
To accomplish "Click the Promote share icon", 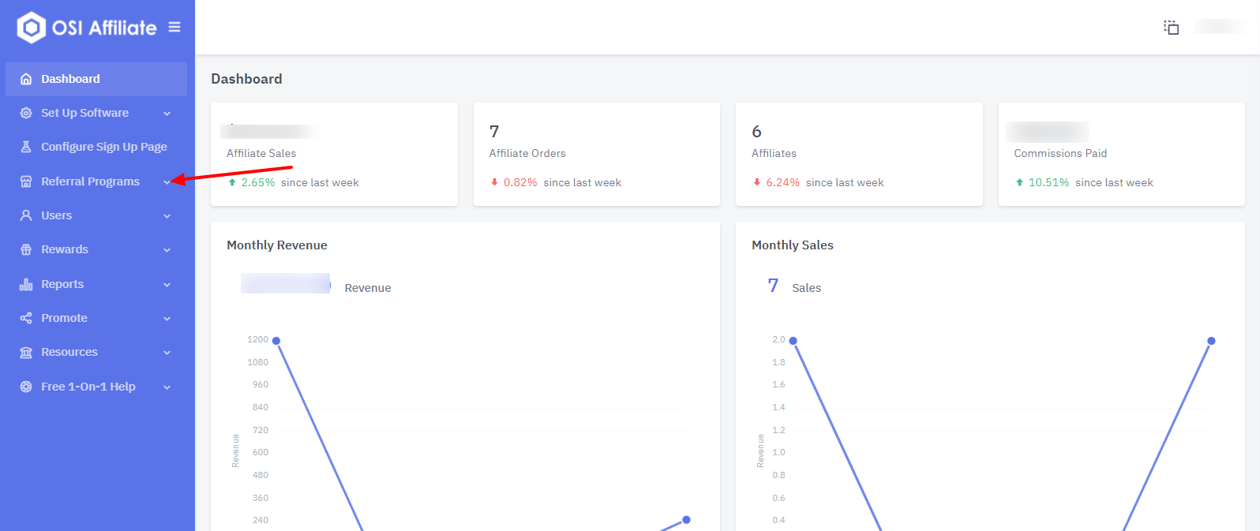I will (x=26, y=318).
